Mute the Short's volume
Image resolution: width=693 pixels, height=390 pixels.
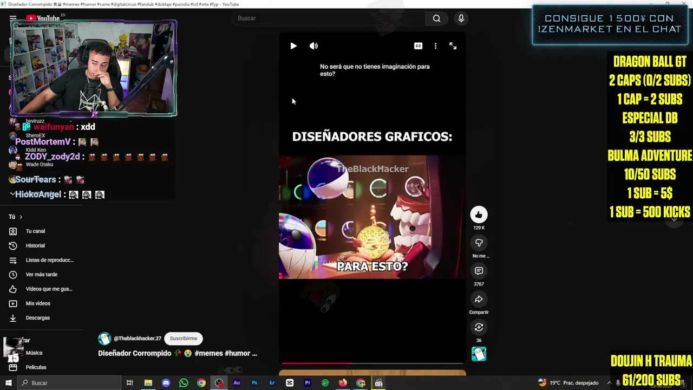(313, 46)
